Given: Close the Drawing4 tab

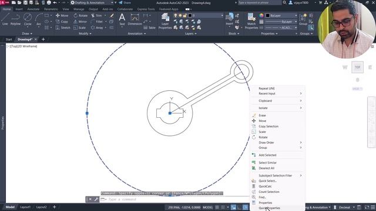Looking at the screenshot, I should pos(35,39).
